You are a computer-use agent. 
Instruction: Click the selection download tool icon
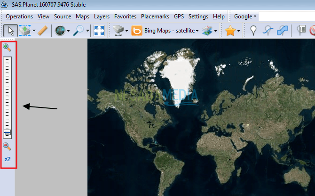click(25, 31)
